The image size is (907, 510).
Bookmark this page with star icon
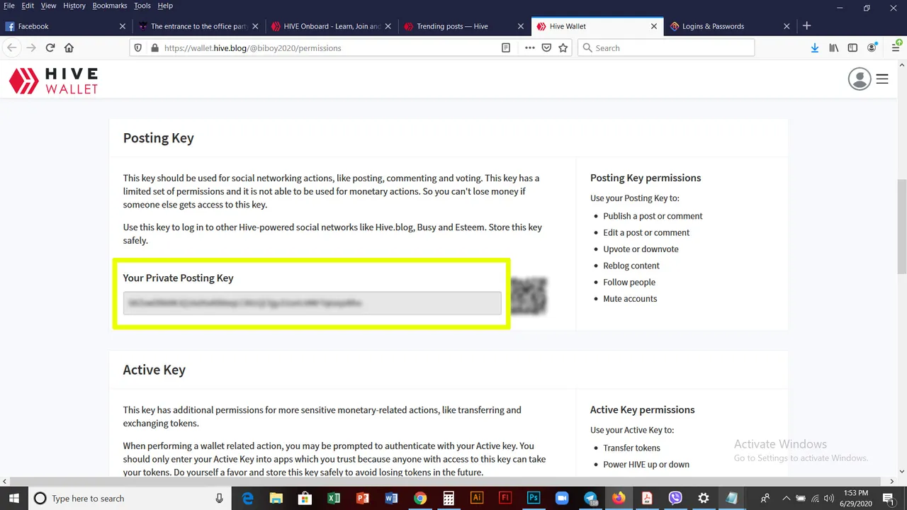point(563,48)
